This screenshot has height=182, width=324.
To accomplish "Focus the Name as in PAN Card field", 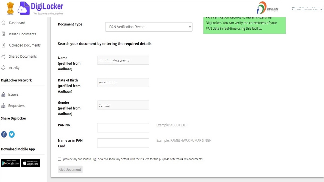I will click(x=123, y=143).
